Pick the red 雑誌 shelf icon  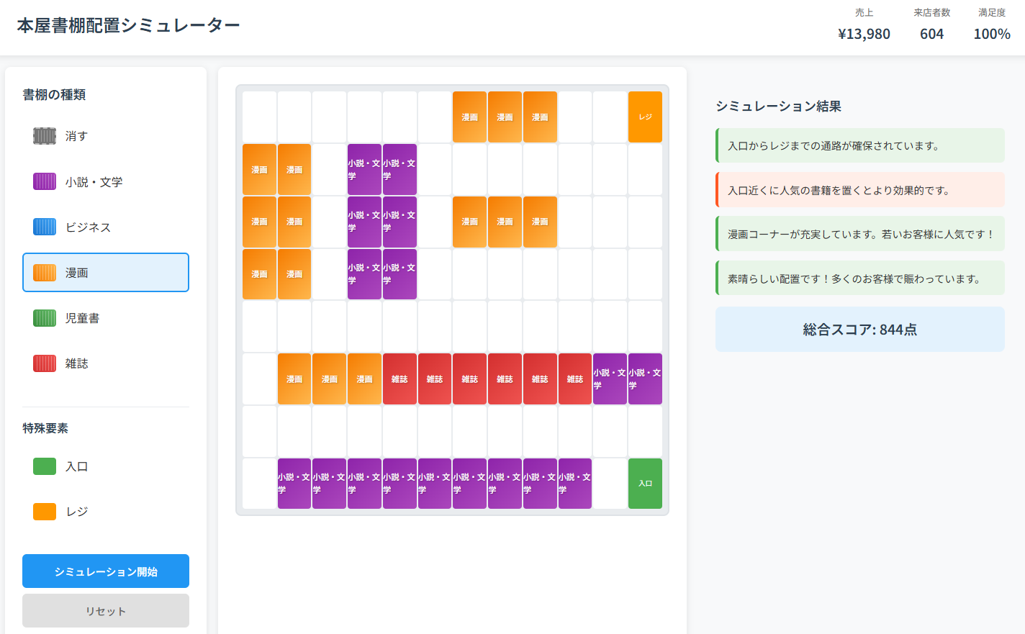click(x=45, y=363)
